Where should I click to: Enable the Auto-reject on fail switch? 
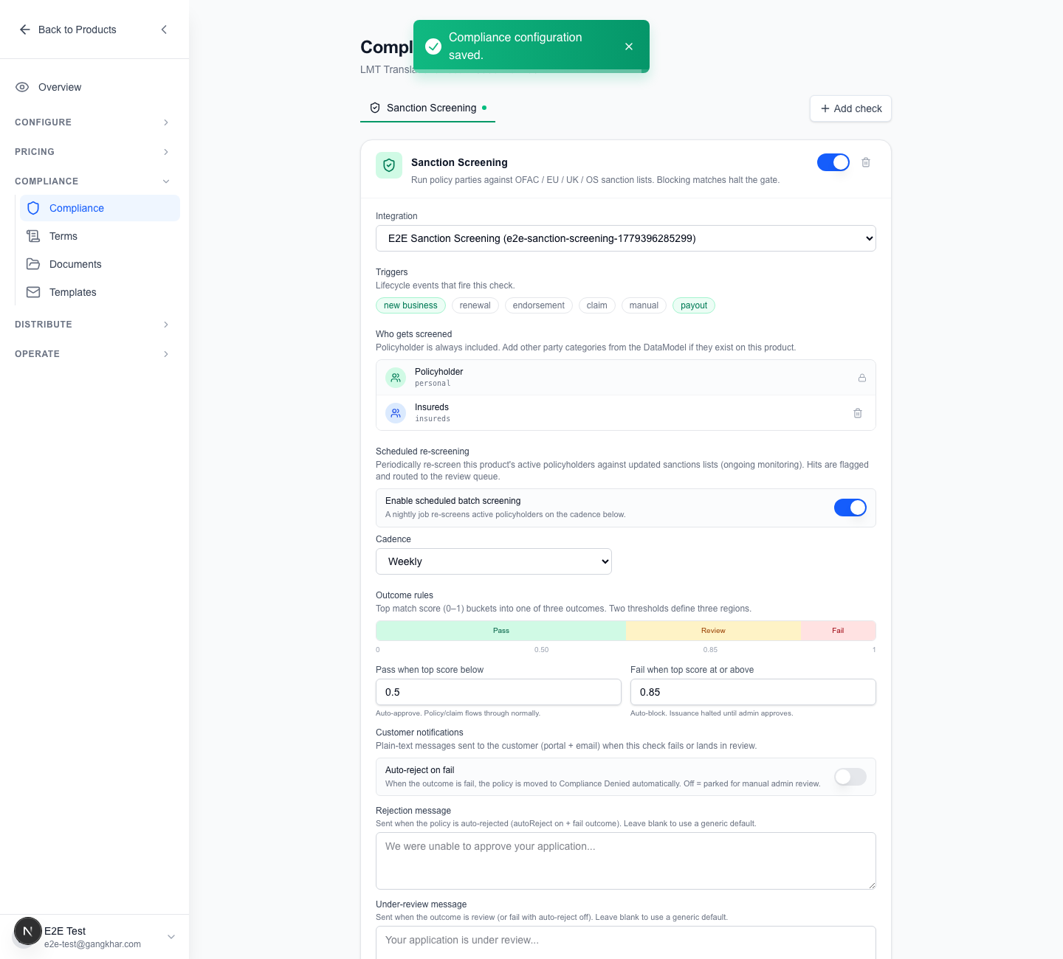(x=850, y=777)
